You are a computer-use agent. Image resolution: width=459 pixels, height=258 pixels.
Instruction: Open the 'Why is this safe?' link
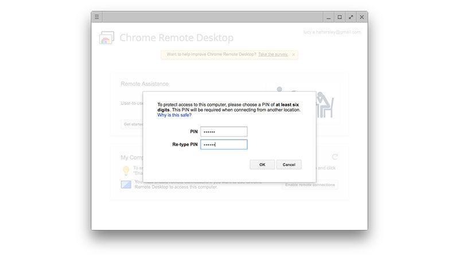tap(174, 115)
